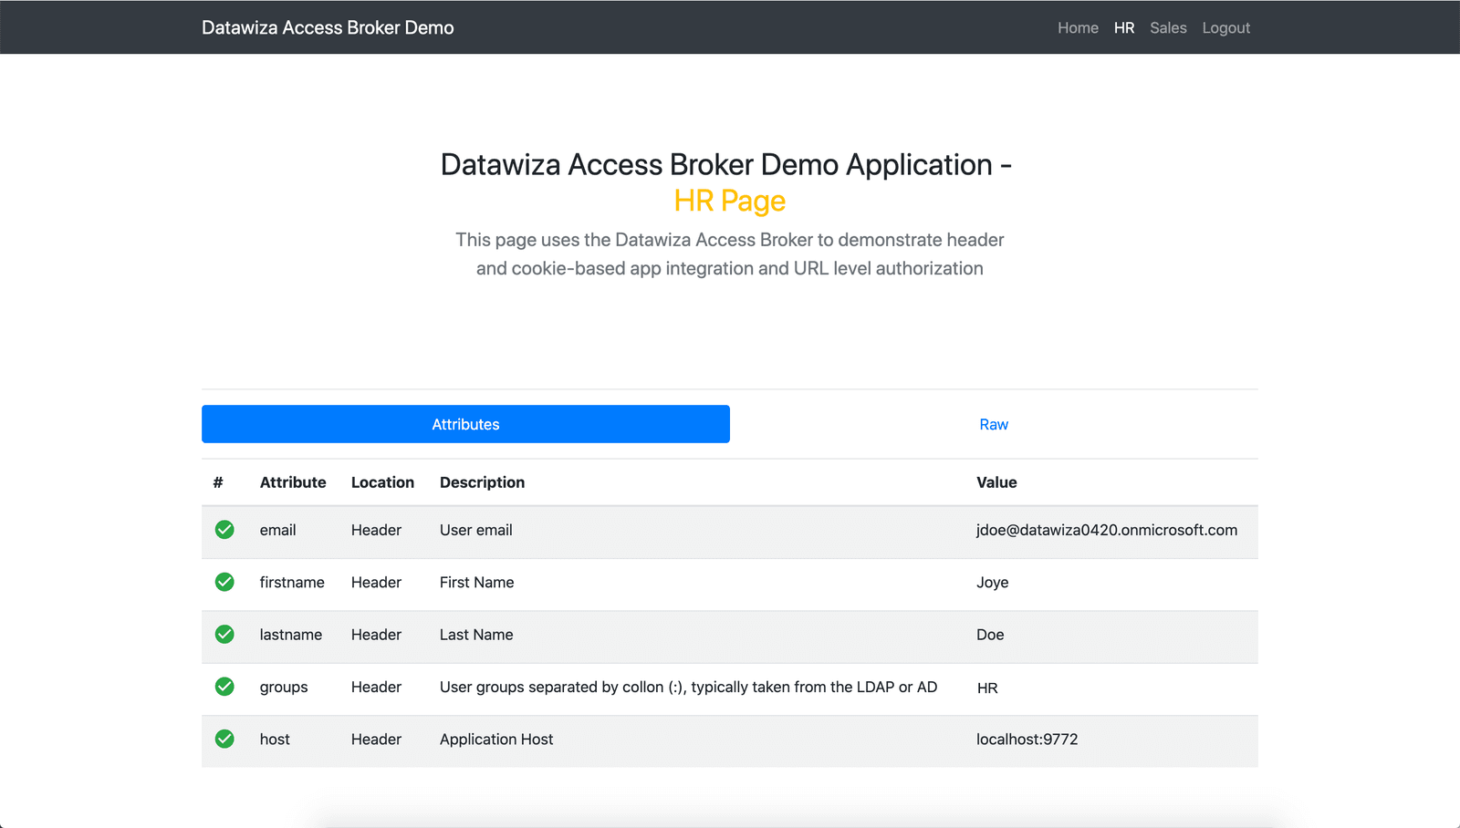Select the lastname attribute cell
Viewport: 1460px width, 828px height.
[x=291, y=635]
